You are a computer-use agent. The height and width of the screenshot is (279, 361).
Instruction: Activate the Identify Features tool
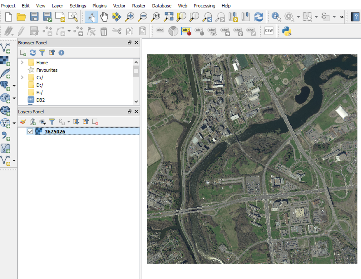click(276, 17)
